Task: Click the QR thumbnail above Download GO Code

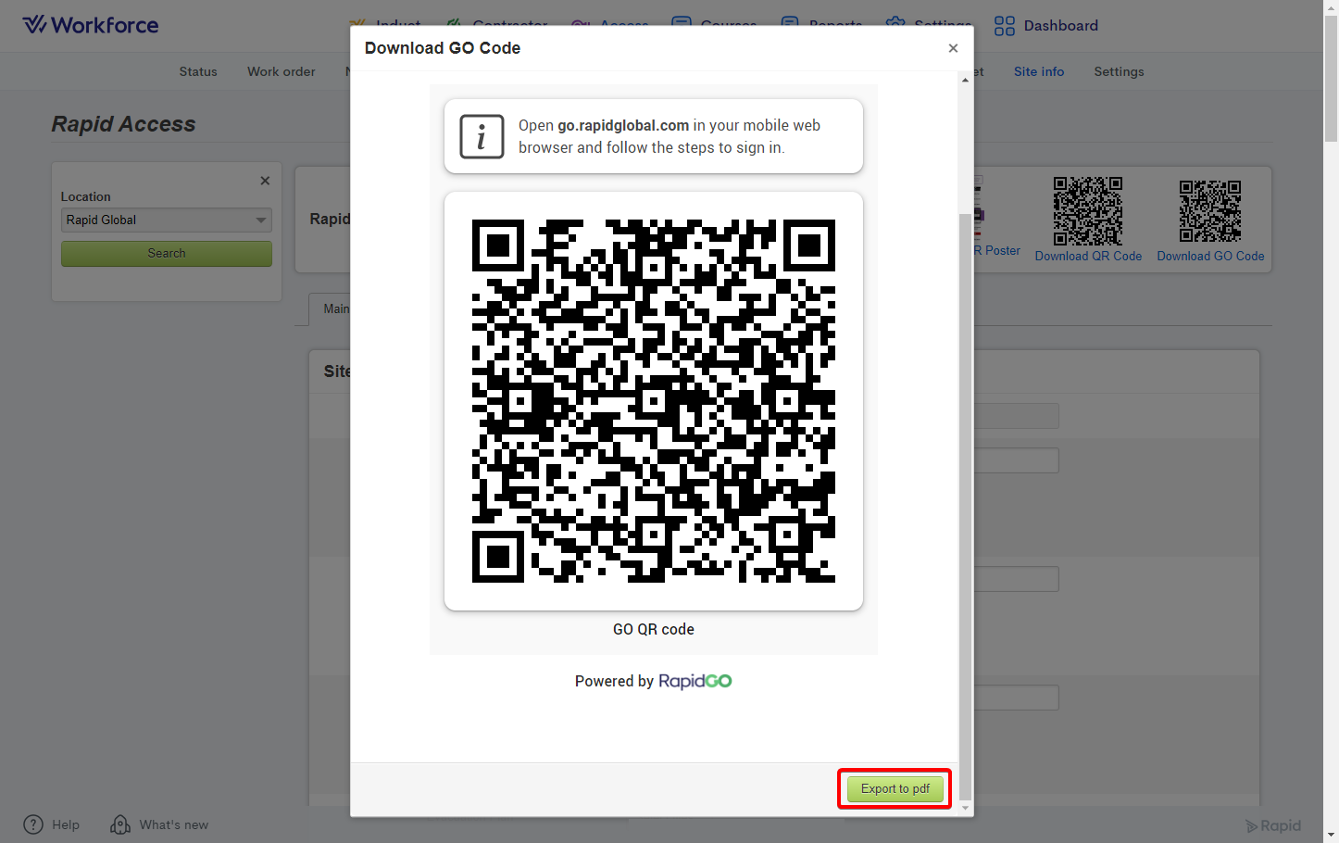Action: [1210, 211]
